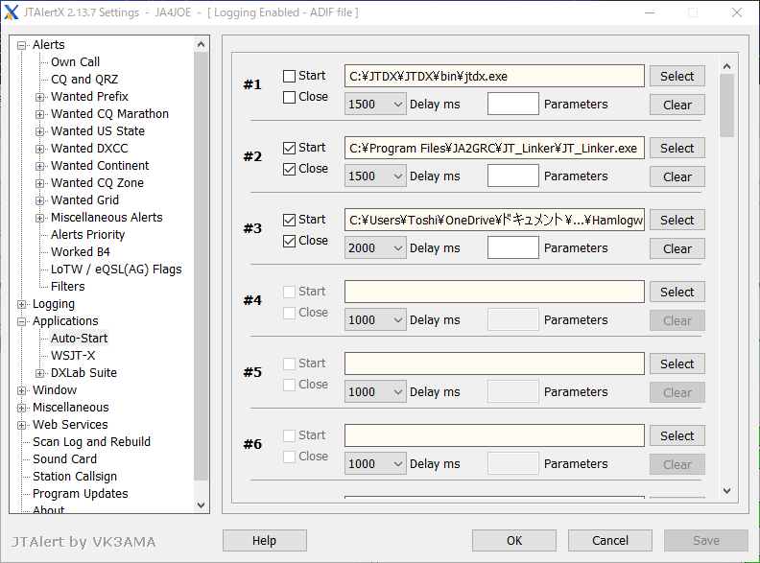The image size is (760, 563).
Task: Open Alerts Priority settings
Action: pos(87,234)
